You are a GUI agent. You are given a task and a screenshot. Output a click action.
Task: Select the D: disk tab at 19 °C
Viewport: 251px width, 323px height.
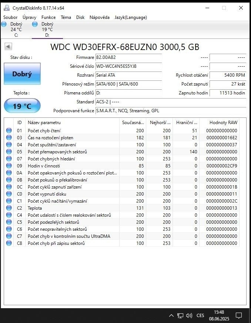pos(47,30)
